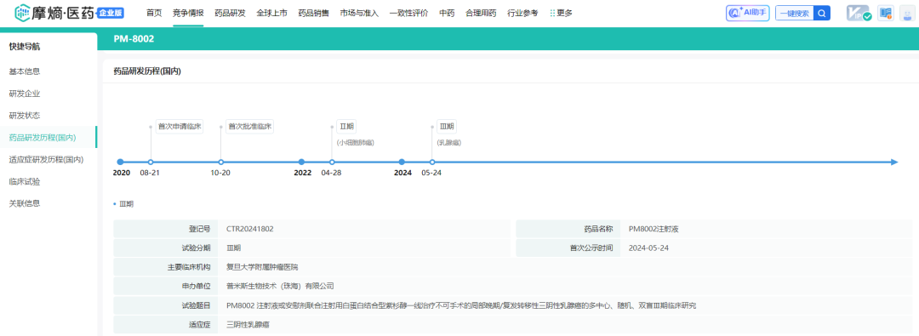
Task: Click the Ⅱ期 label box above 小细胞肺癌
Action: [x=346, y=126]
